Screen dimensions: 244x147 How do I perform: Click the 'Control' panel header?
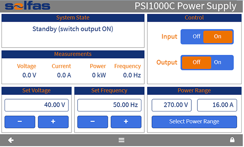click(x=194, y=18)
